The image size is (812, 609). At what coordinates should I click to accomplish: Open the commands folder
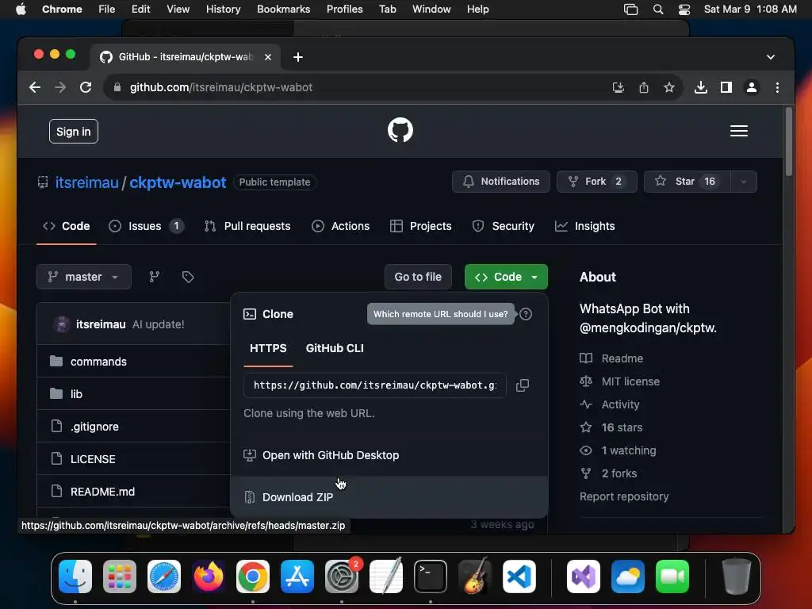tap(98, 362)
